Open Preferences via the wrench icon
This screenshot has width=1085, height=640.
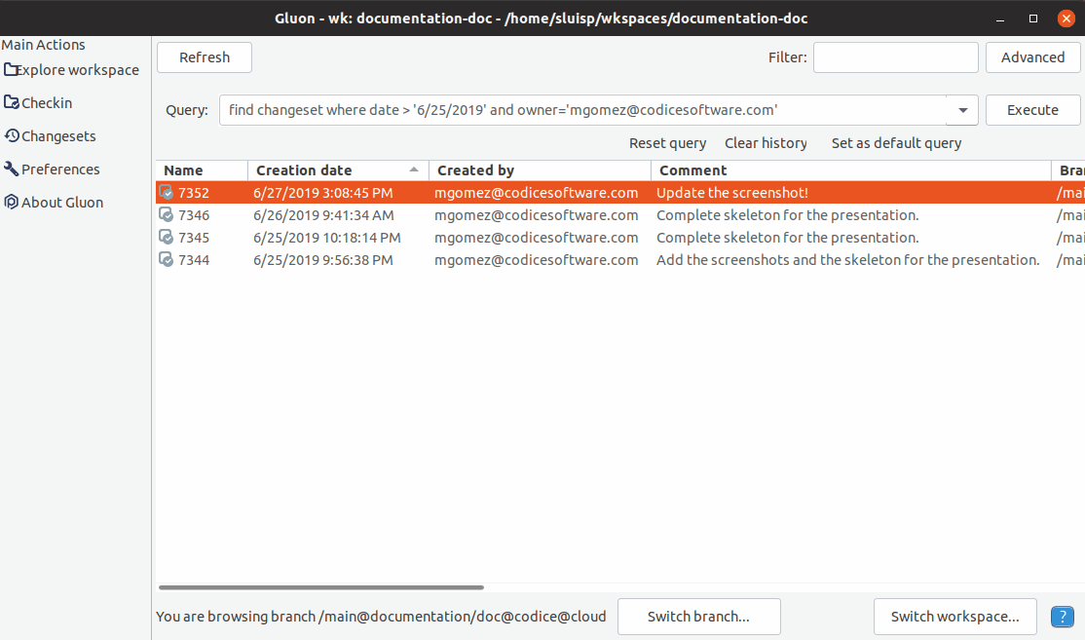pos(10,169)
